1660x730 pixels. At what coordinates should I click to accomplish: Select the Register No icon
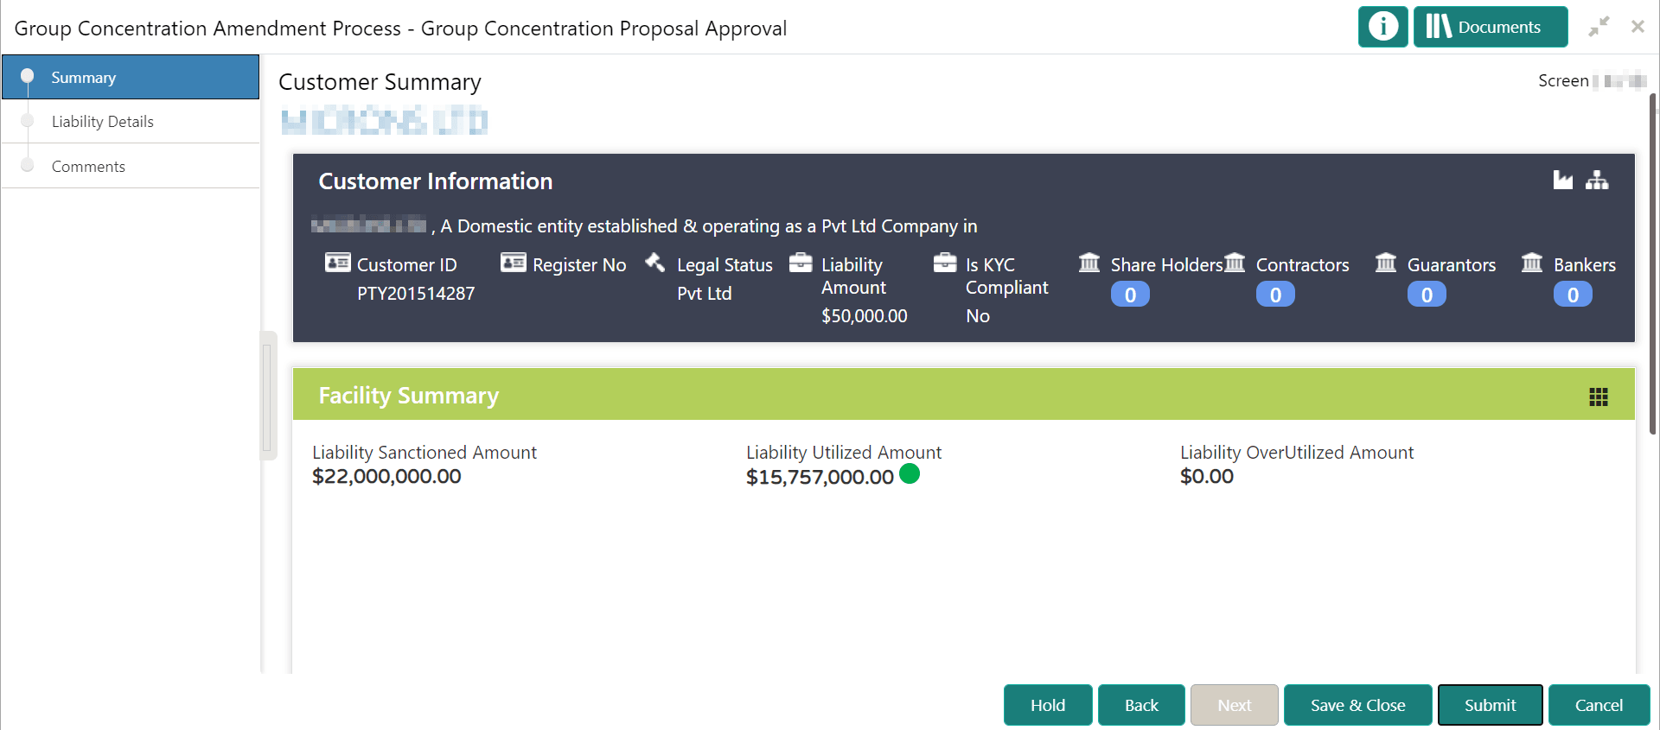(513, 262)
